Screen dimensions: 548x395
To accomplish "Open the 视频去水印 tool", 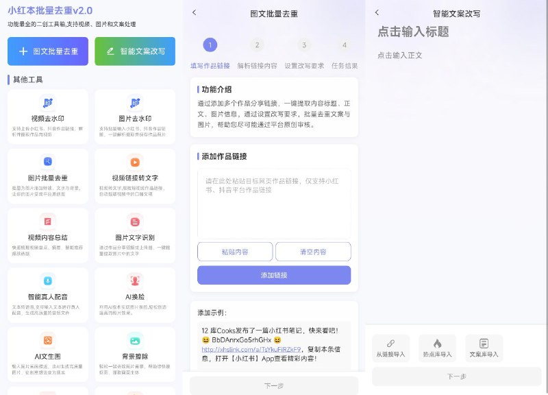I will [x=47, y=117].
